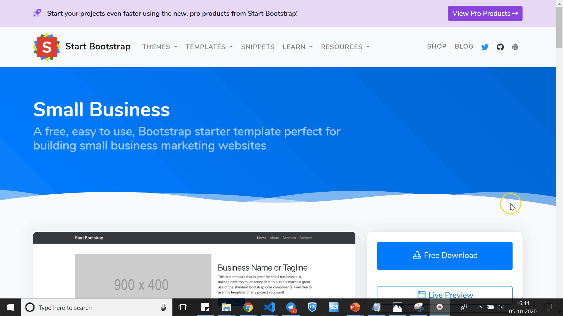Expand the THEMES dropdown menu

(160, 47)
